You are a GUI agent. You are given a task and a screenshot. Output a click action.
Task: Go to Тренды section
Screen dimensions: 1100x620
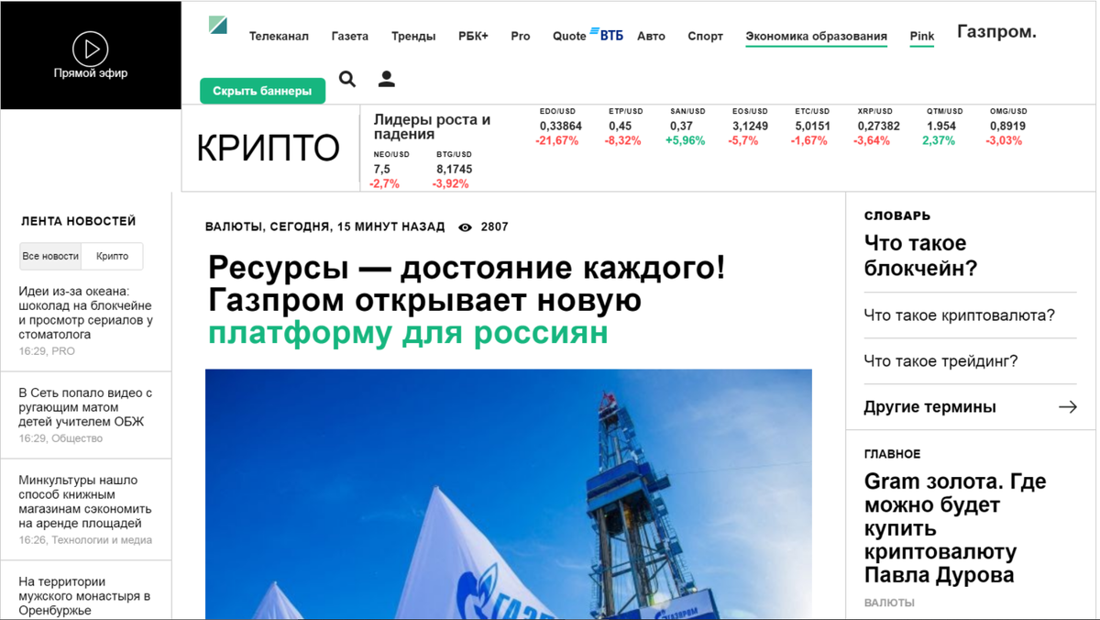[413, 37]
